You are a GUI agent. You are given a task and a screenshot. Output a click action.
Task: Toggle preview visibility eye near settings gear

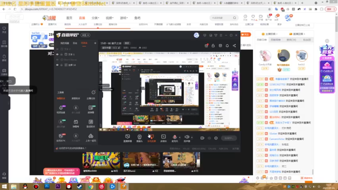coord(209,138)
